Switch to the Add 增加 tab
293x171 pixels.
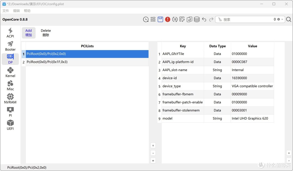[x=28, y=33]
